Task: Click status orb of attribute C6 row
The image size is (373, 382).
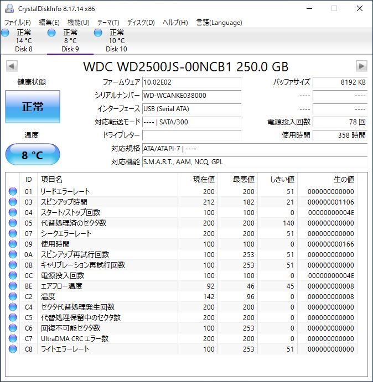Action: [13, 328]
